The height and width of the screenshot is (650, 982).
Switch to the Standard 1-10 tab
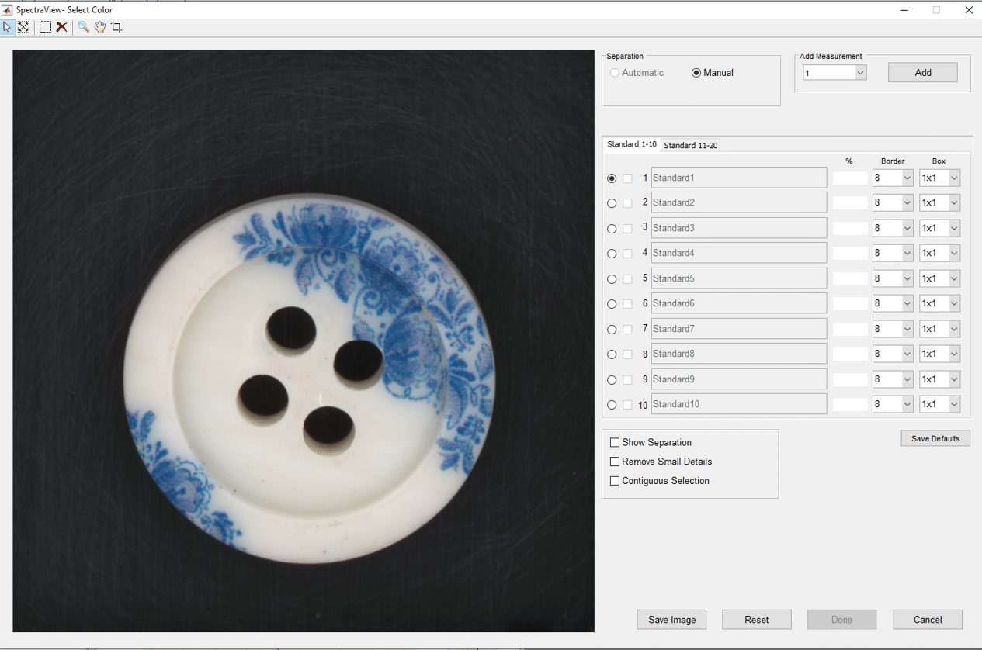pos(632,144)
